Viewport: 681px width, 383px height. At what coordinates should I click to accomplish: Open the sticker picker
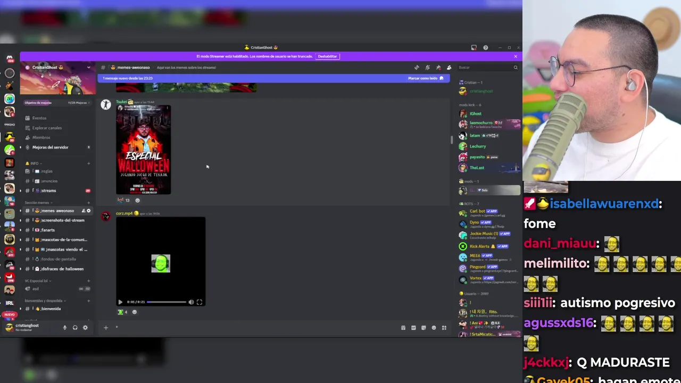(x=423, y=328)
